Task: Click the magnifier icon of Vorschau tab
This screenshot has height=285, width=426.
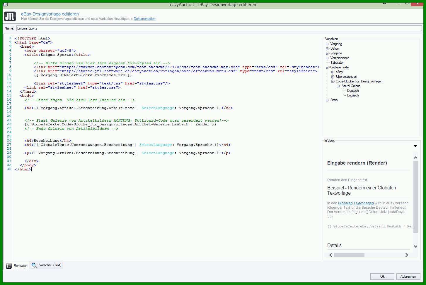Action: (x=34, y=265)
